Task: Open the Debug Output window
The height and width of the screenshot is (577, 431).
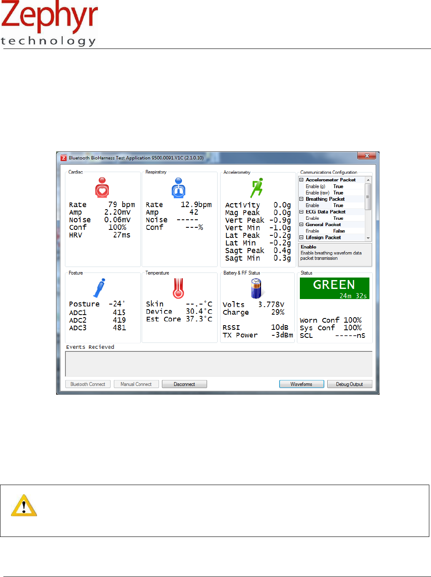Action: tap(350, 384)
